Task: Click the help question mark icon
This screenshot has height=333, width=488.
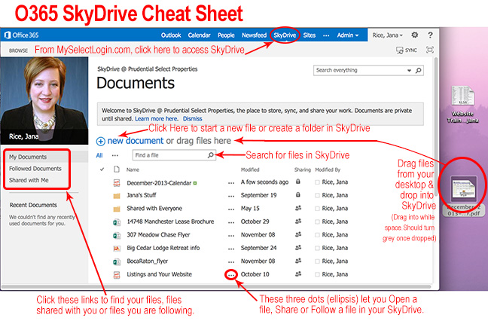Action: pos(430,35)
